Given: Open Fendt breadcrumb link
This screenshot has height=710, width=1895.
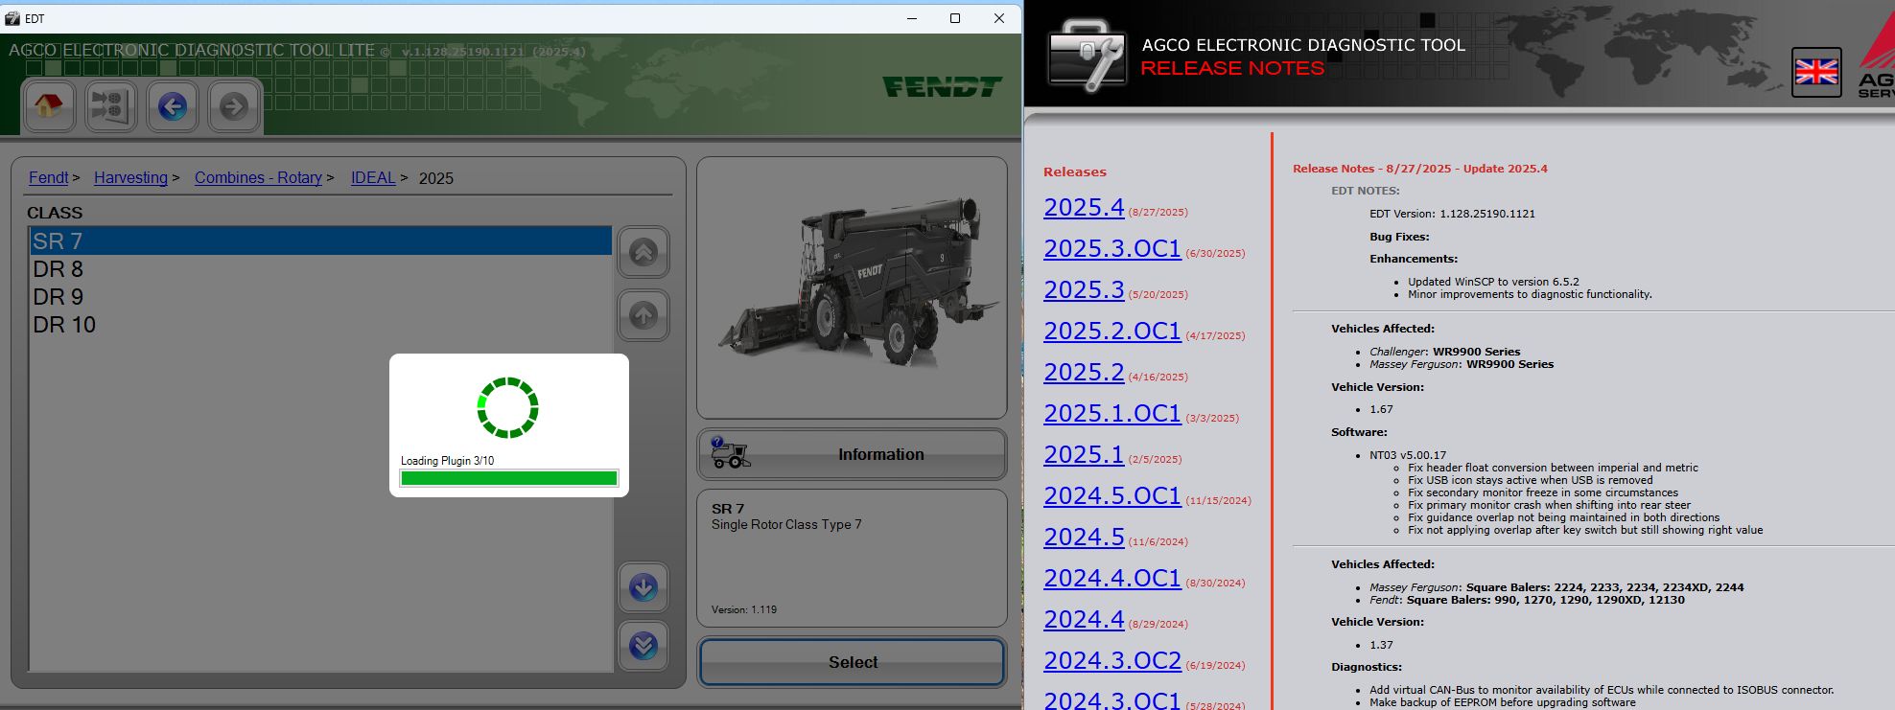Looking at the screenshot, I should [48, 177].
